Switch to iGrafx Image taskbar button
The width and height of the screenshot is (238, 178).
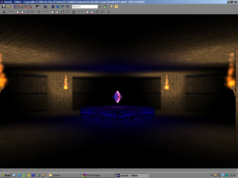[98, 175]
